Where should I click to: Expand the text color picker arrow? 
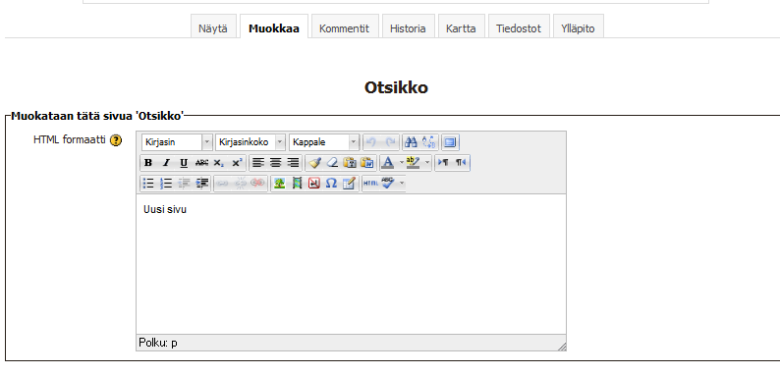(x=402, y=163)
